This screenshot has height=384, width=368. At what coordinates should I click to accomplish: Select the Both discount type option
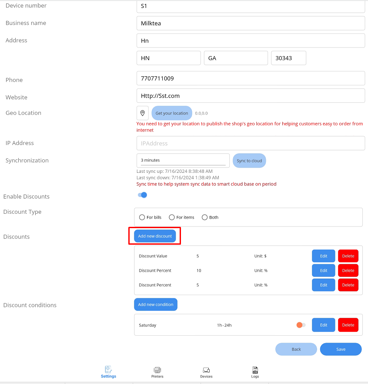(204, 217)
